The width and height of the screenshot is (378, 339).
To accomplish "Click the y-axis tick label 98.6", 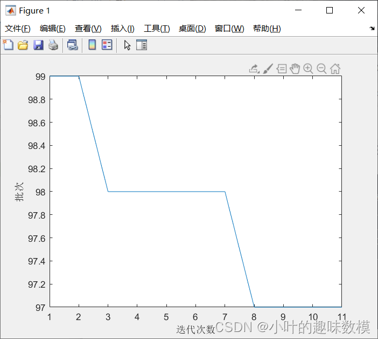I will tap(37, 123).
